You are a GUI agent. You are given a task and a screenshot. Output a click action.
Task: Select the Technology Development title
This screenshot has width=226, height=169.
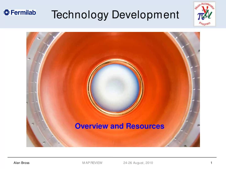pos(115,15)
